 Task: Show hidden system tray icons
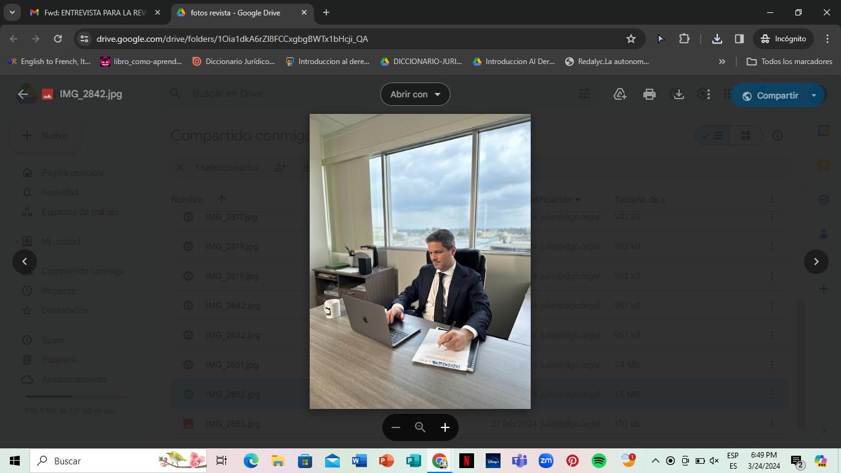click(655, 461)
